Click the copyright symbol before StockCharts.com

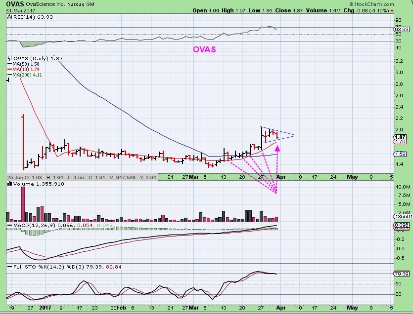point(351,4)
